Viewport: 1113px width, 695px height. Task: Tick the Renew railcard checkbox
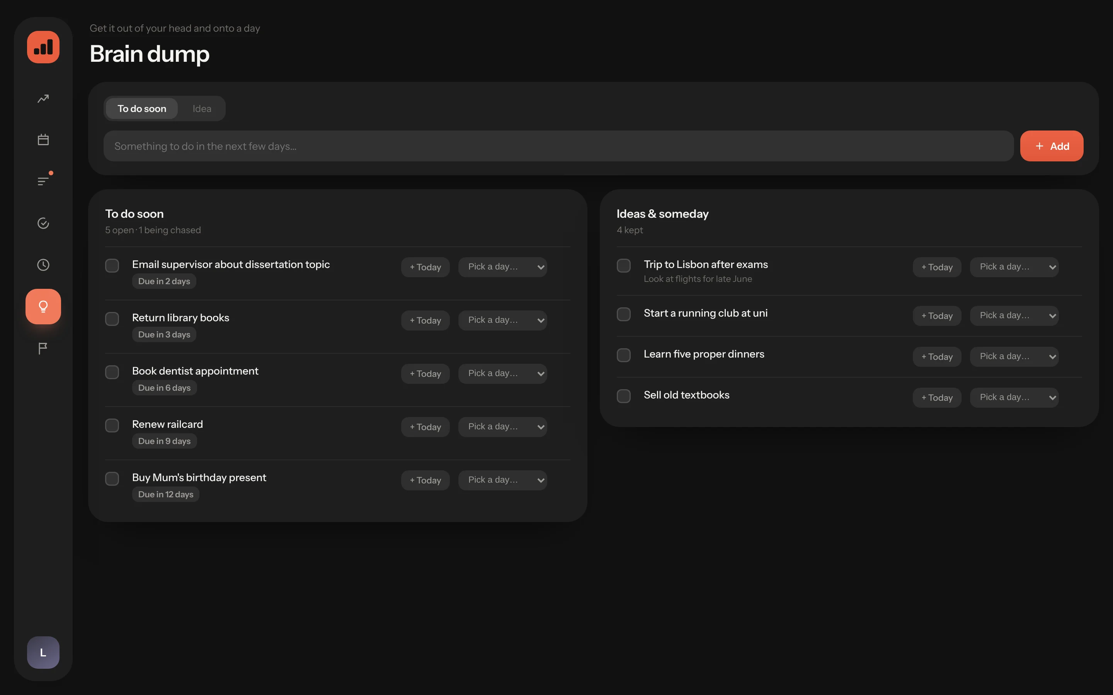pos(112,425)
